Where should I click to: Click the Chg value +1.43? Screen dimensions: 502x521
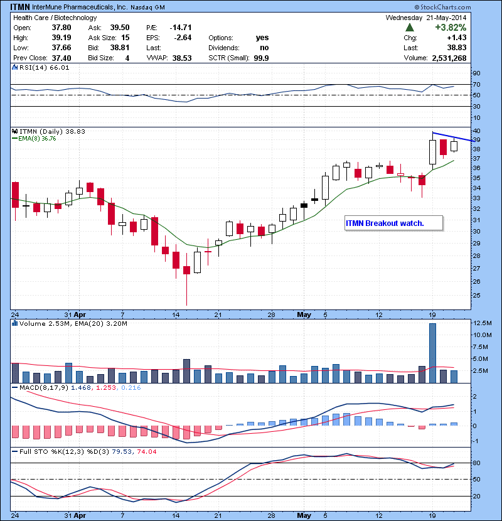(x=457, y=38)
